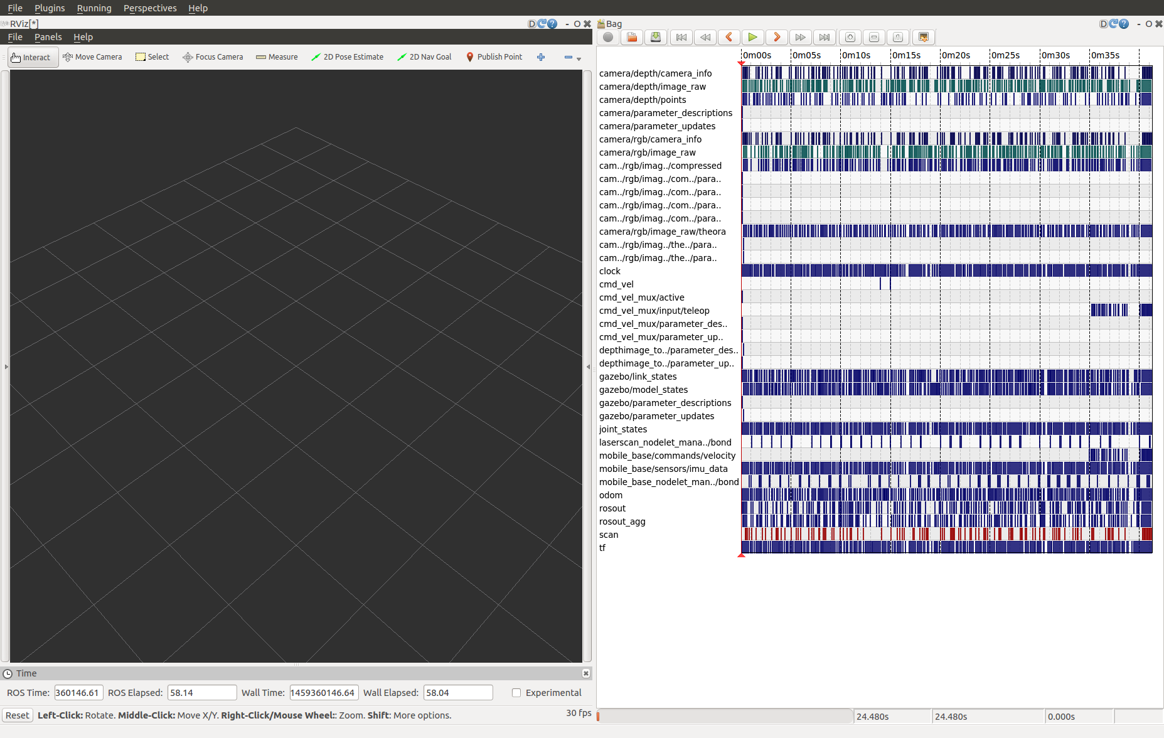This screenshot has width=1164, height=738.
Task: Click the Wall Elapsed field
Action: pos(458,693)
